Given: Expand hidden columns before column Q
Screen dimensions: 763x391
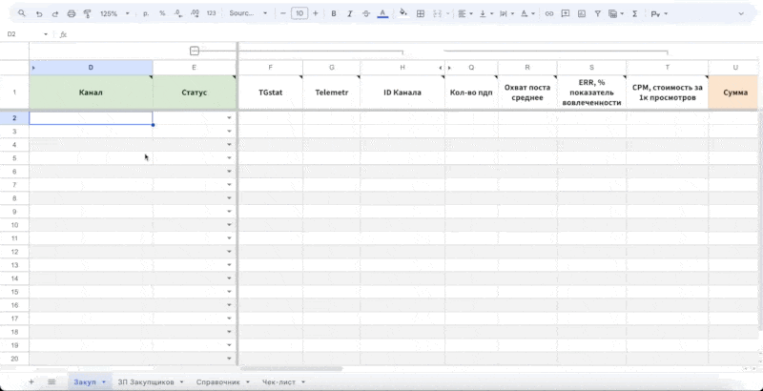Looking at the screenshot, I should (x=449, y=68).
